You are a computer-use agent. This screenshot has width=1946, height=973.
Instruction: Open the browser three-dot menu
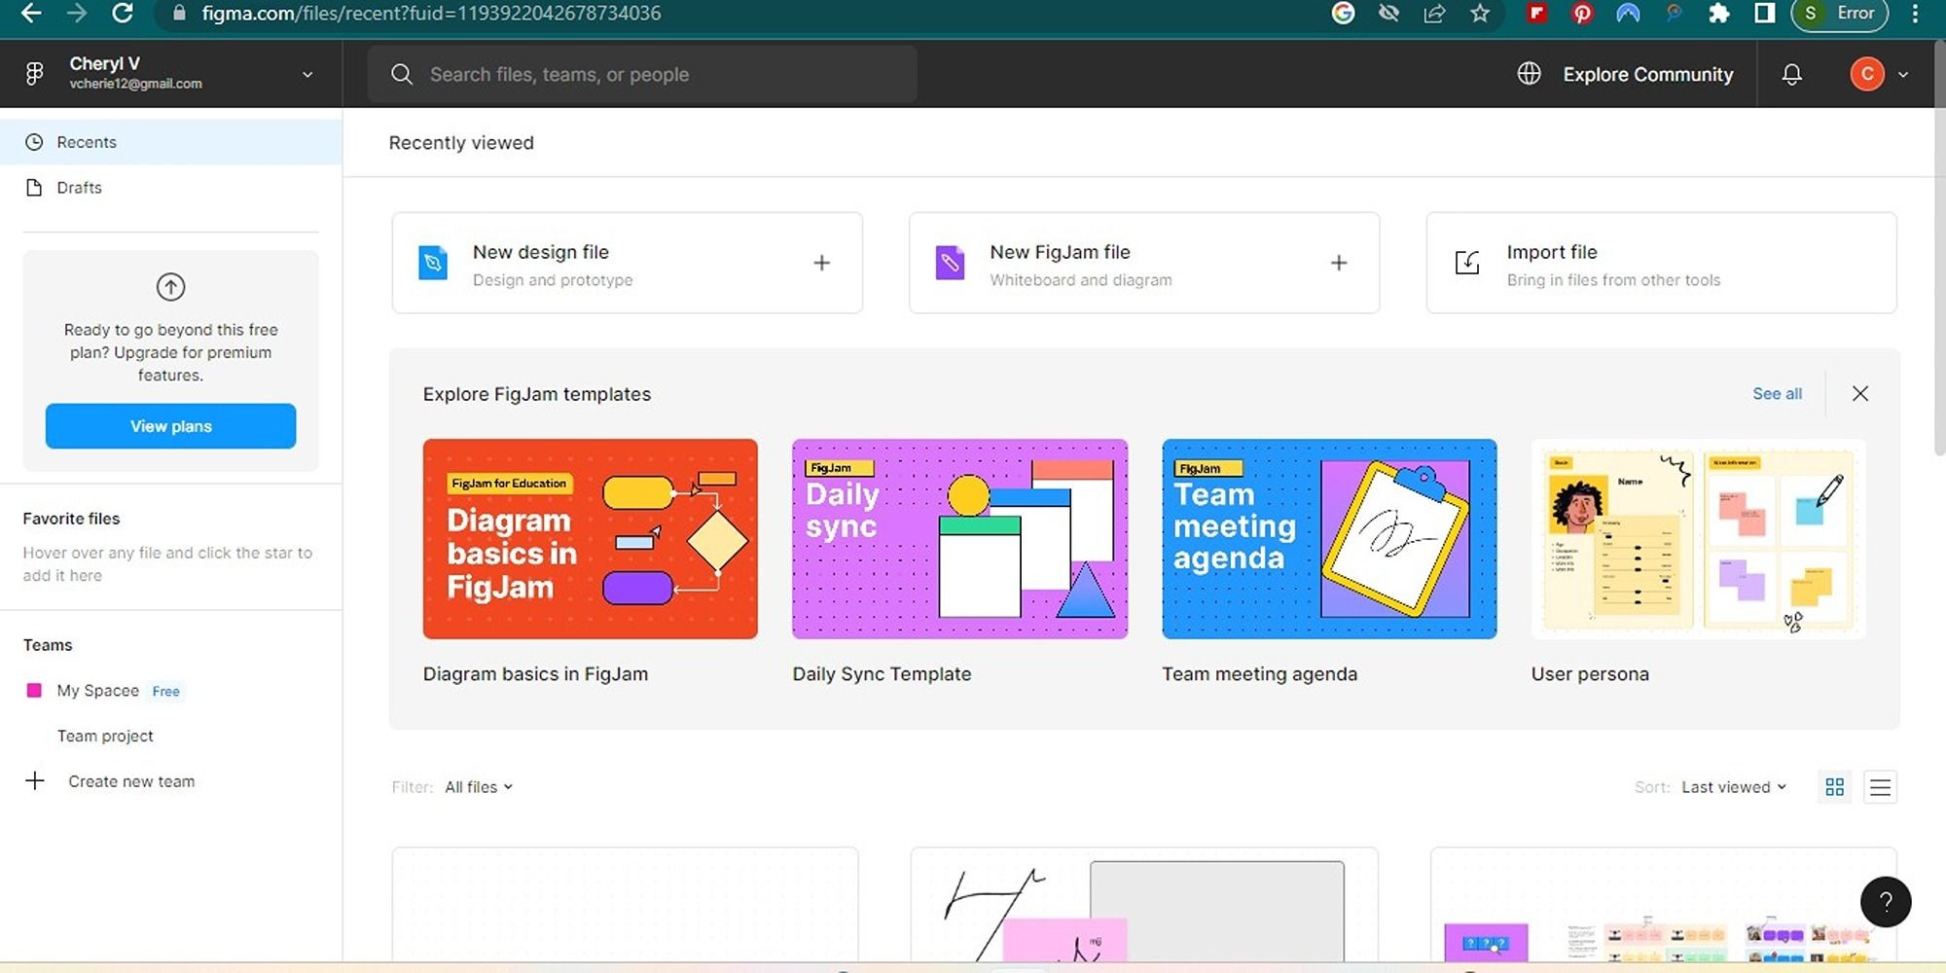(1915, 14)
